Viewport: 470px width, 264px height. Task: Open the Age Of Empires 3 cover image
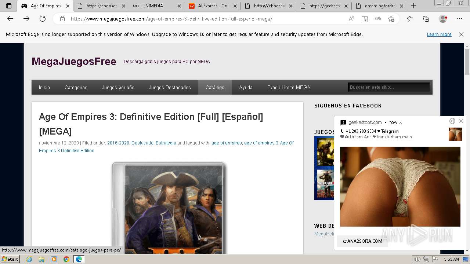169,208
